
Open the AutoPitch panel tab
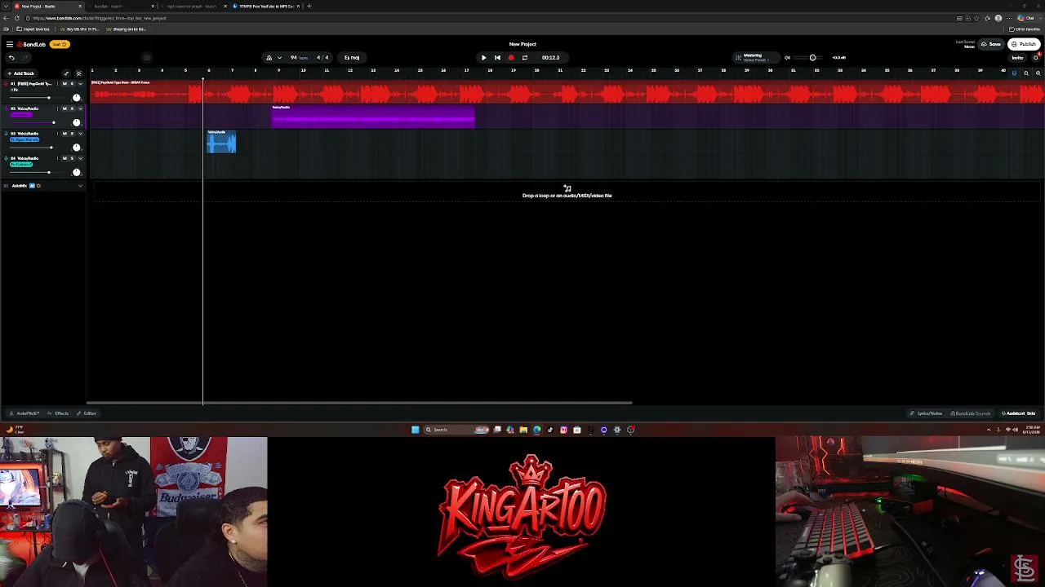(25, 413)
